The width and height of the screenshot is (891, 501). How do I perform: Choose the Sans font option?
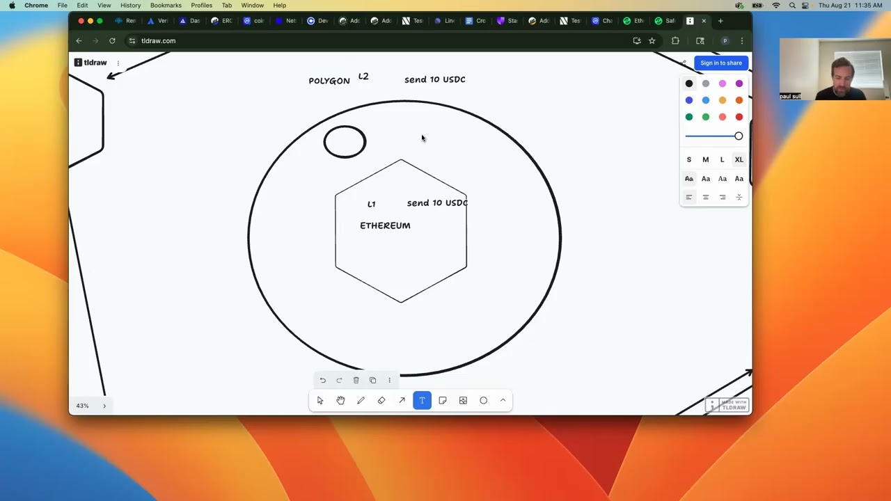coord(706,179)
